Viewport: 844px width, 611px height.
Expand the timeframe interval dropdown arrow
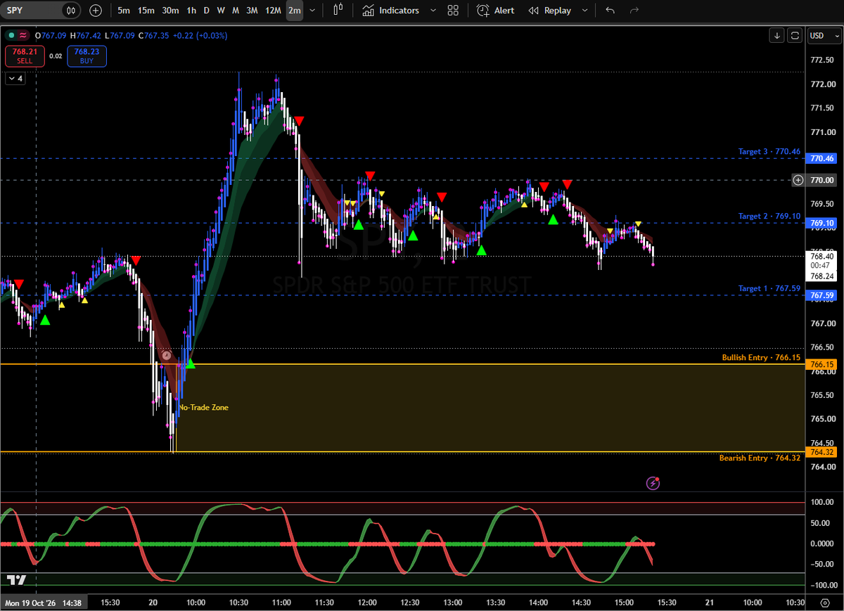(312, 11)
